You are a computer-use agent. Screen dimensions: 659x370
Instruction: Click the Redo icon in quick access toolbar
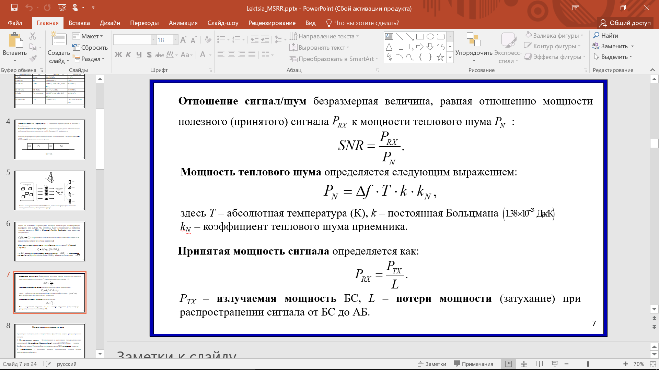pos(47,8)
